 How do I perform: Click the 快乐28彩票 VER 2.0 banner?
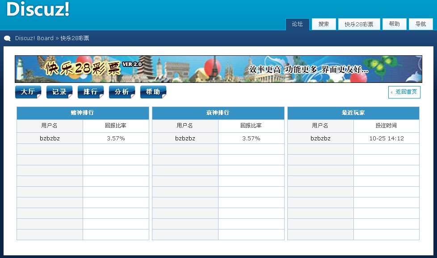click(x=218, y=69)
